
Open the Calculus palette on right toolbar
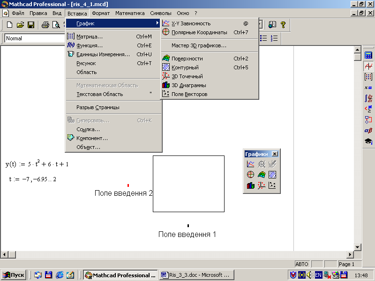coord(368,98)
